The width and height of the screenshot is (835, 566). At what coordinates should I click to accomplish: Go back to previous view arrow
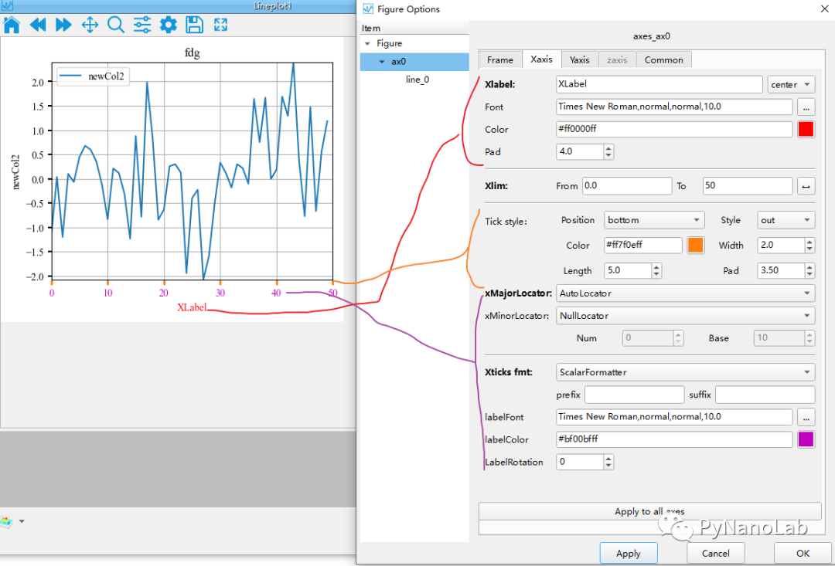pyautogui.click(x=37, y=25)
